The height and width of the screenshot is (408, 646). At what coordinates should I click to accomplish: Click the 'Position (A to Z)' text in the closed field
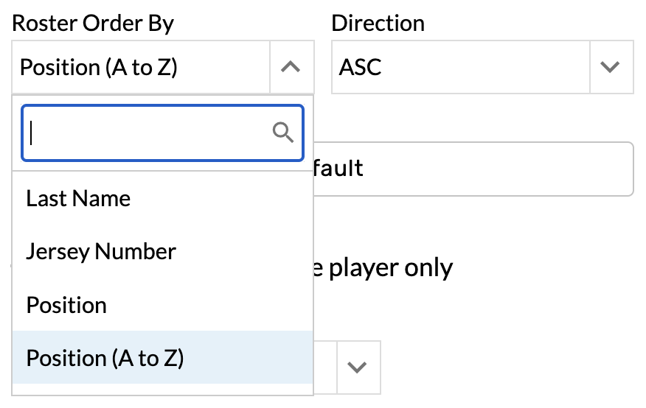(x=99, y=68)
